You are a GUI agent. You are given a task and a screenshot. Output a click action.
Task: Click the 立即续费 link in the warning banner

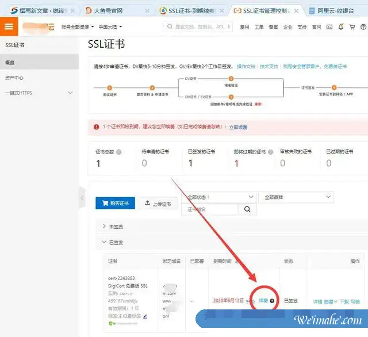[x=238, y=127]
